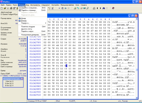The width and height of the screenshot is (142, 103).
Task: Open the Настройки menu
Action: tap(55, 5)
